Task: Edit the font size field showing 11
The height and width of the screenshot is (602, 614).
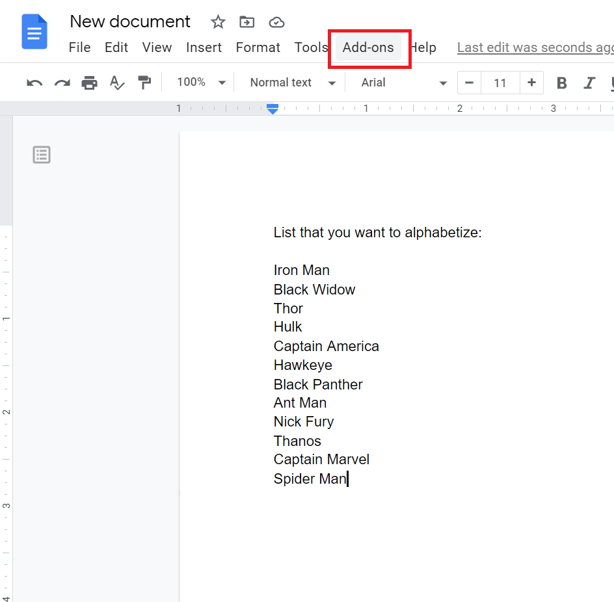Action: coord(500,83)
